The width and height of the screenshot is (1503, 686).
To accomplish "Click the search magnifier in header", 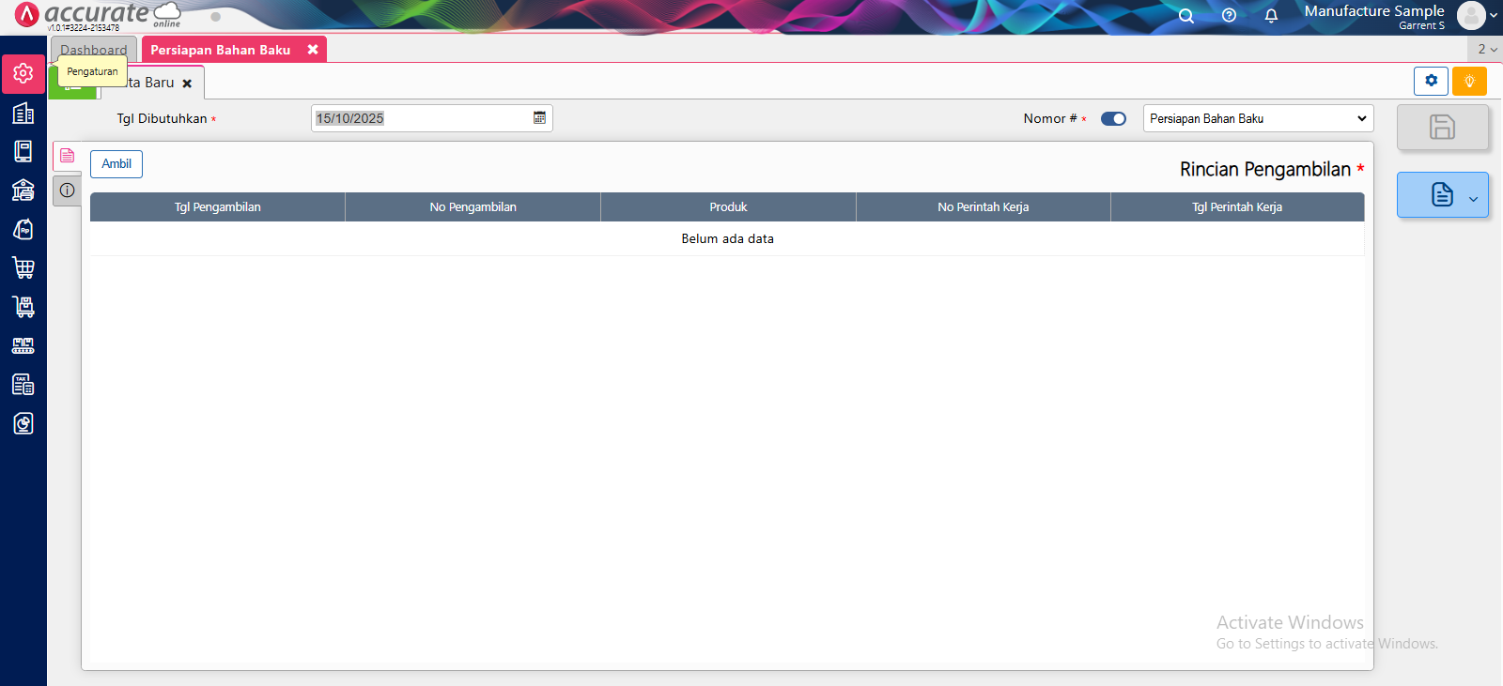I will [1186, 16].
